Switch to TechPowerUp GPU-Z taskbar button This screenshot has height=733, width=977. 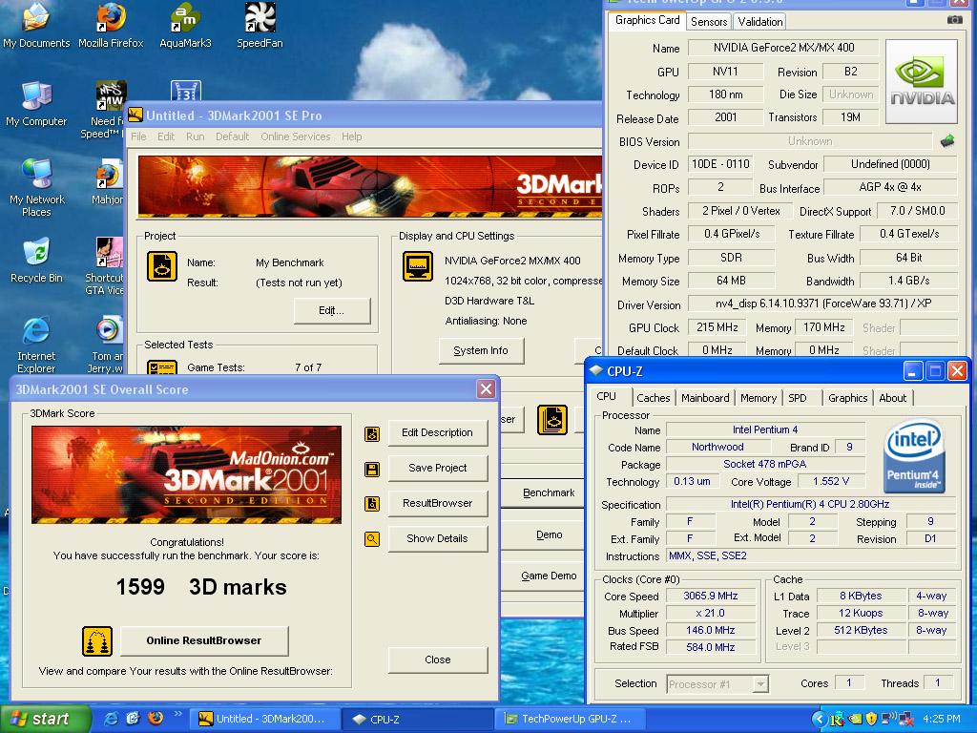(572, 720)
